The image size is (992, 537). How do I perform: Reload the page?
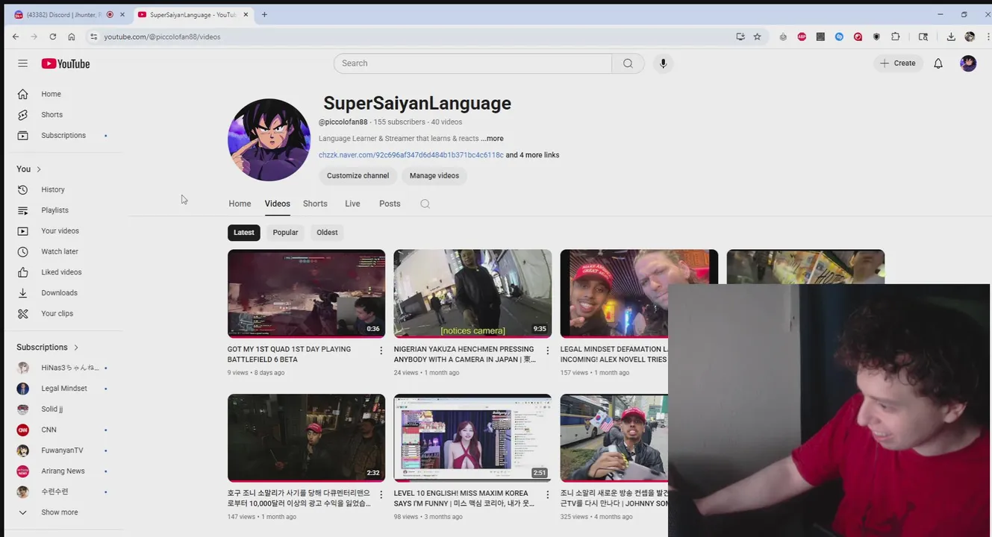tap(52, 37)
